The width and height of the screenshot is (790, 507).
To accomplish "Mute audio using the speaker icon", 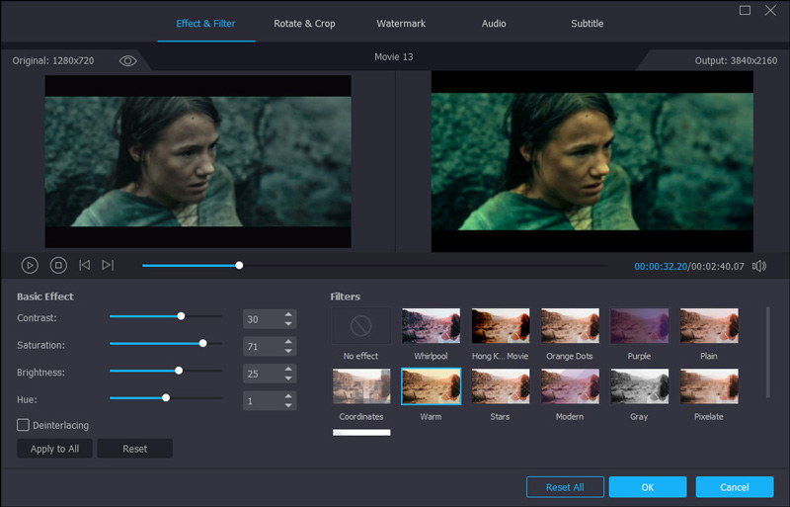I will 759,266.
